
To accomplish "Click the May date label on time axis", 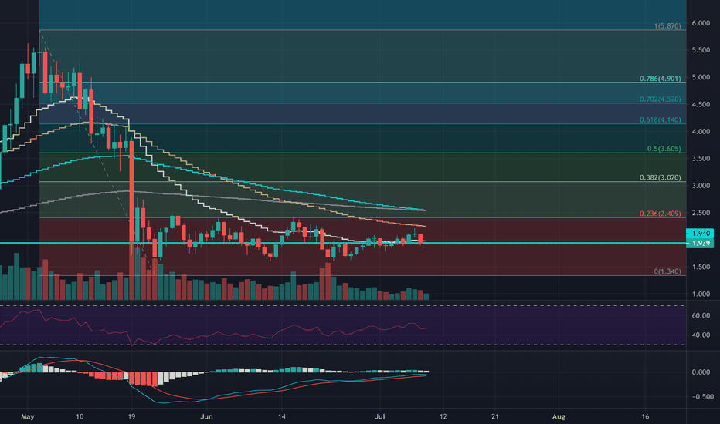I will click(x=28, y=416).
